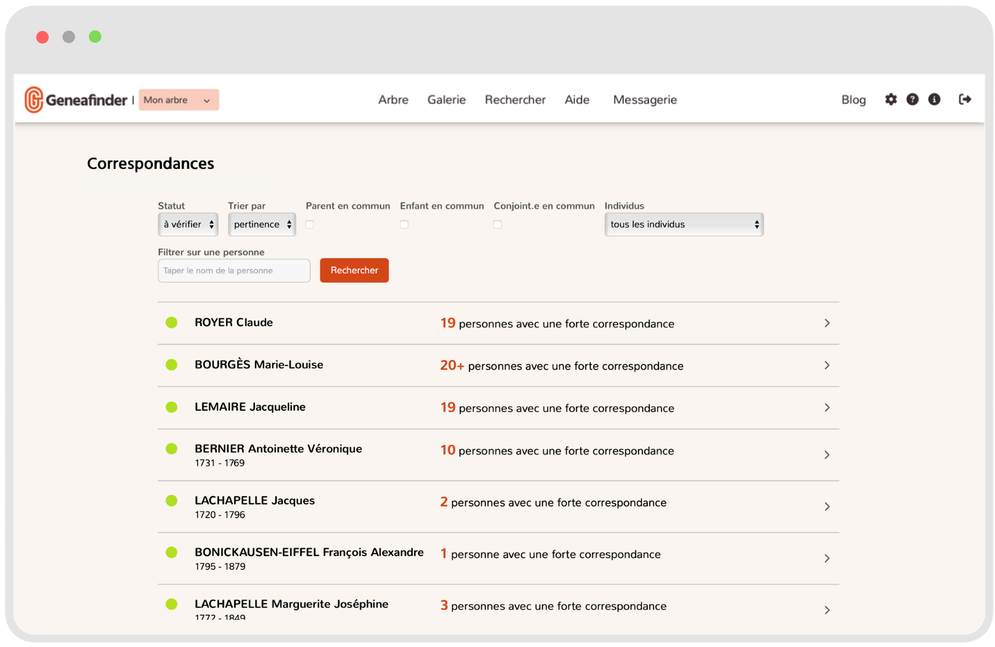The height and width of the screenshot is (647, 995).
Task: Click the logout arrow icon
Action: tap(965, 100)
